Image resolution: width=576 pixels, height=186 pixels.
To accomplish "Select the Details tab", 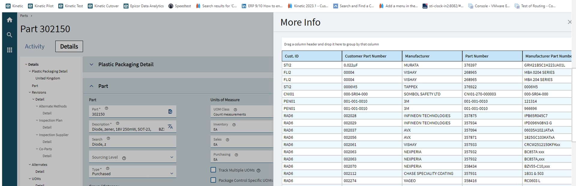I will 69,46.
